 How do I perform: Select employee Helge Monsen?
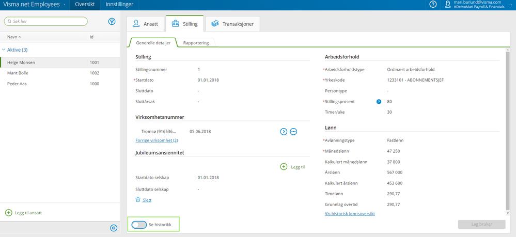point(60,62)
